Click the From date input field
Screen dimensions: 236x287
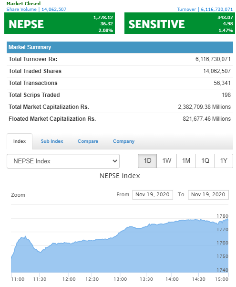click(153, 194)
